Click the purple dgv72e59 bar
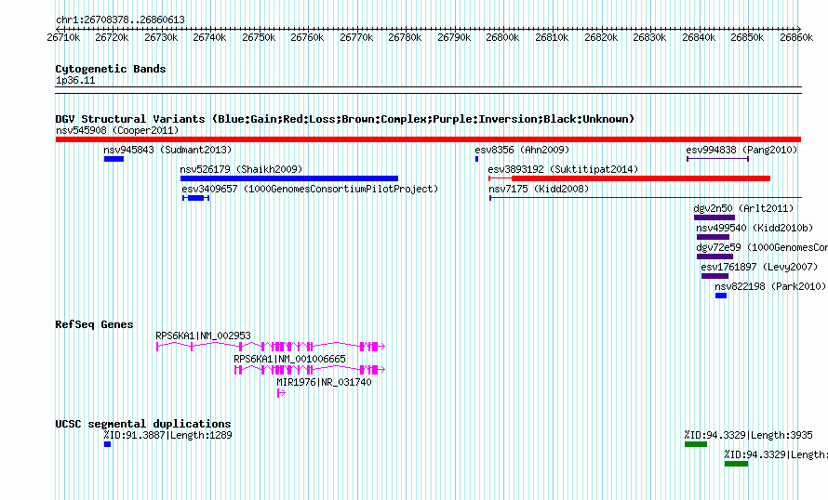The width and height of the screenshot is (828, 500). [x=714, y=257]
